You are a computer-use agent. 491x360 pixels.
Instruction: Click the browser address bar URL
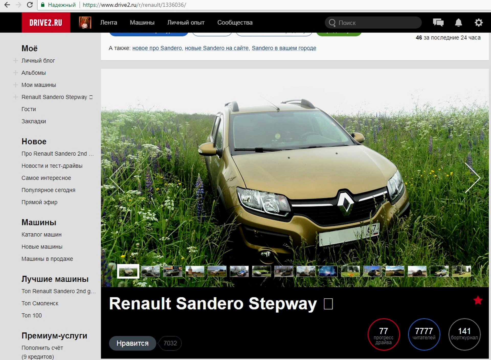135,5
